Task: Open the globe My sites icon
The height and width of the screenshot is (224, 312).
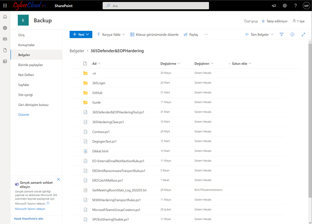Action: click(x=5, y=28)
